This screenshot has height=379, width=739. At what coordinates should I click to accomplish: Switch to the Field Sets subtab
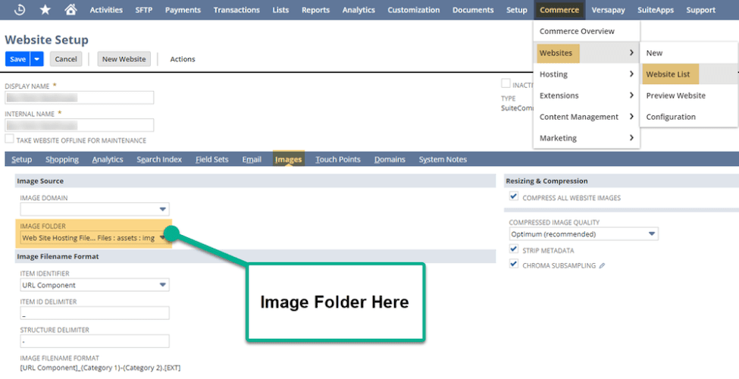click(212, 159)
